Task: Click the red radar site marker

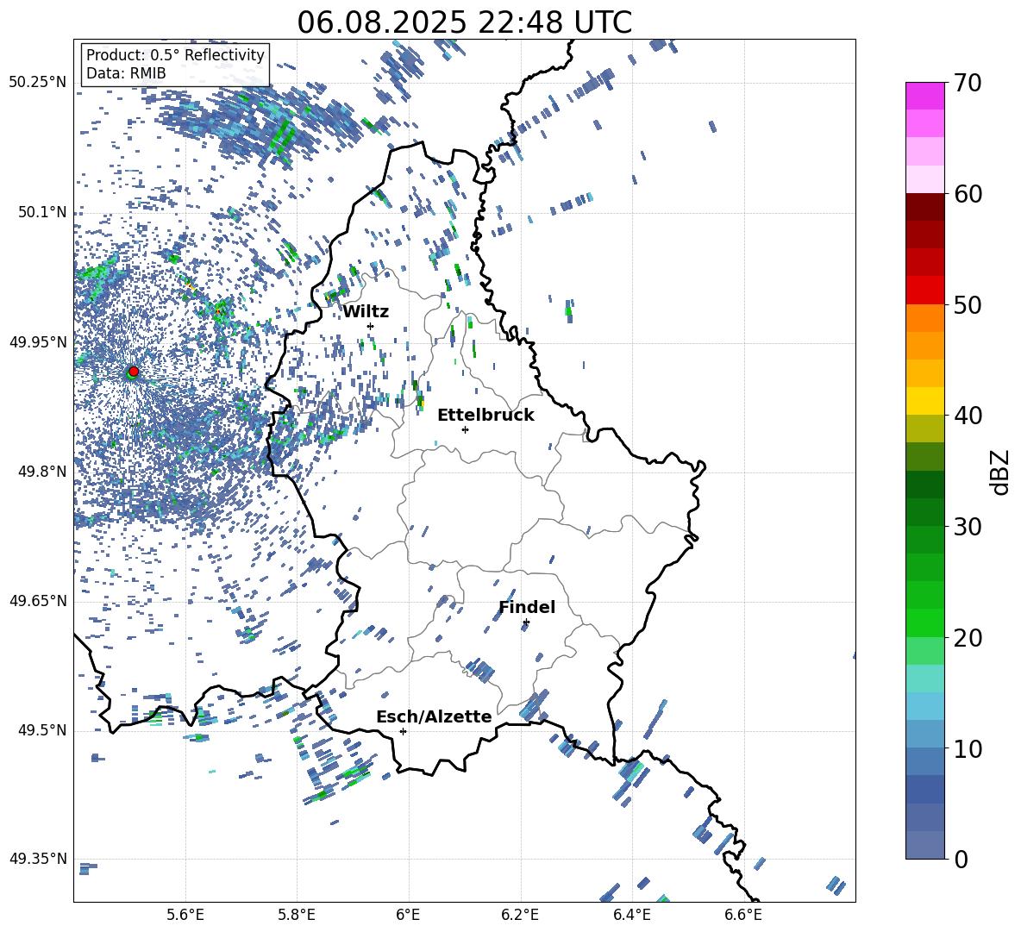Action: click(x=134, y=372)
